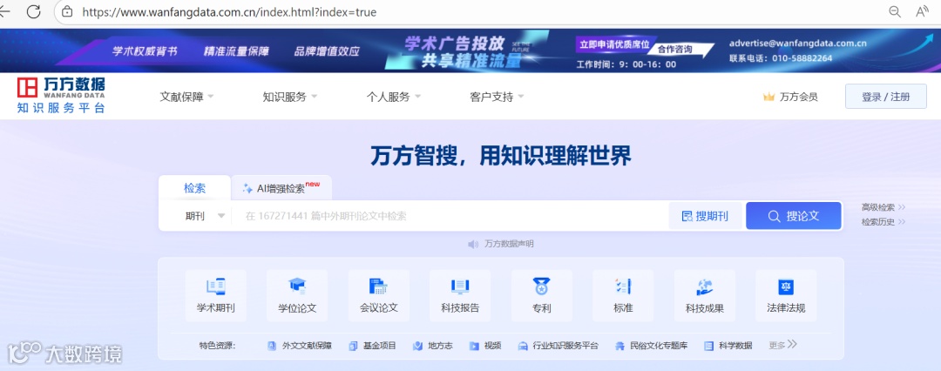Open the 万方数据声明 link
This screenshot has width=941, height=371.
tap(509, 245)
